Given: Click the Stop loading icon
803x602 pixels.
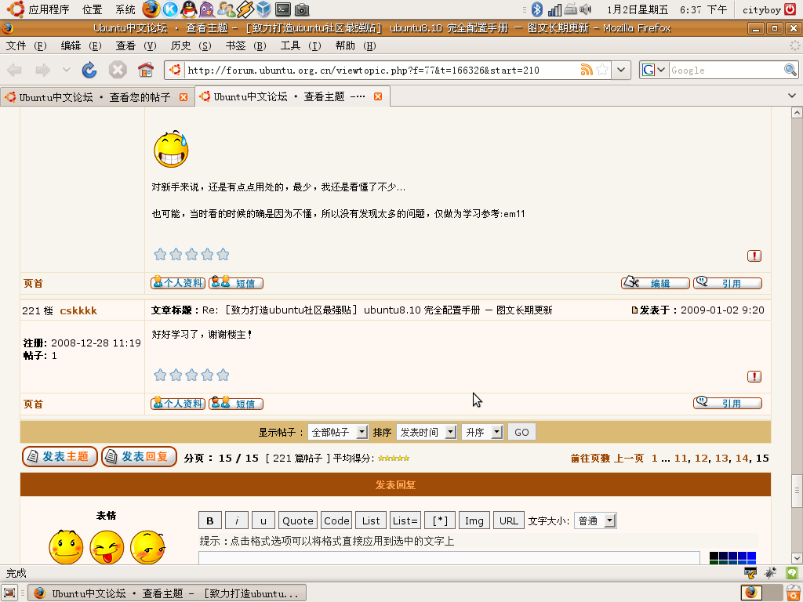Looking at the screenshot, I should point(118,70).
